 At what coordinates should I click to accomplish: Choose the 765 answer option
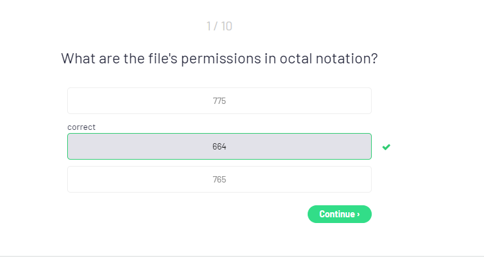coord(219,179)
